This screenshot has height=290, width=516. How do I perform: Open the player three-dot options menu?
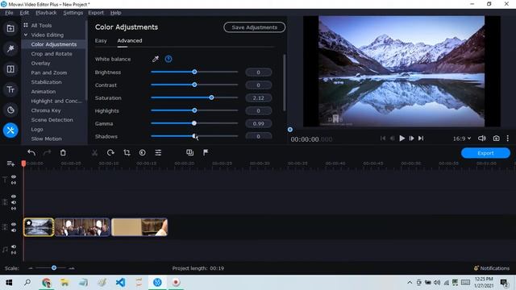tap(508, 139)
